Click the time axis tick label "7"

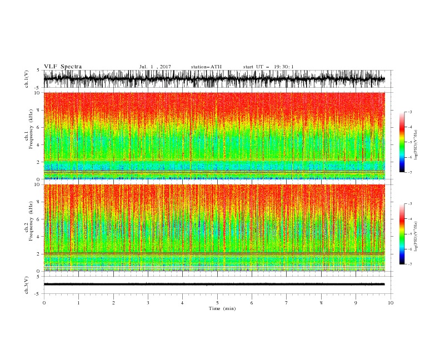[x=287, y=303]
